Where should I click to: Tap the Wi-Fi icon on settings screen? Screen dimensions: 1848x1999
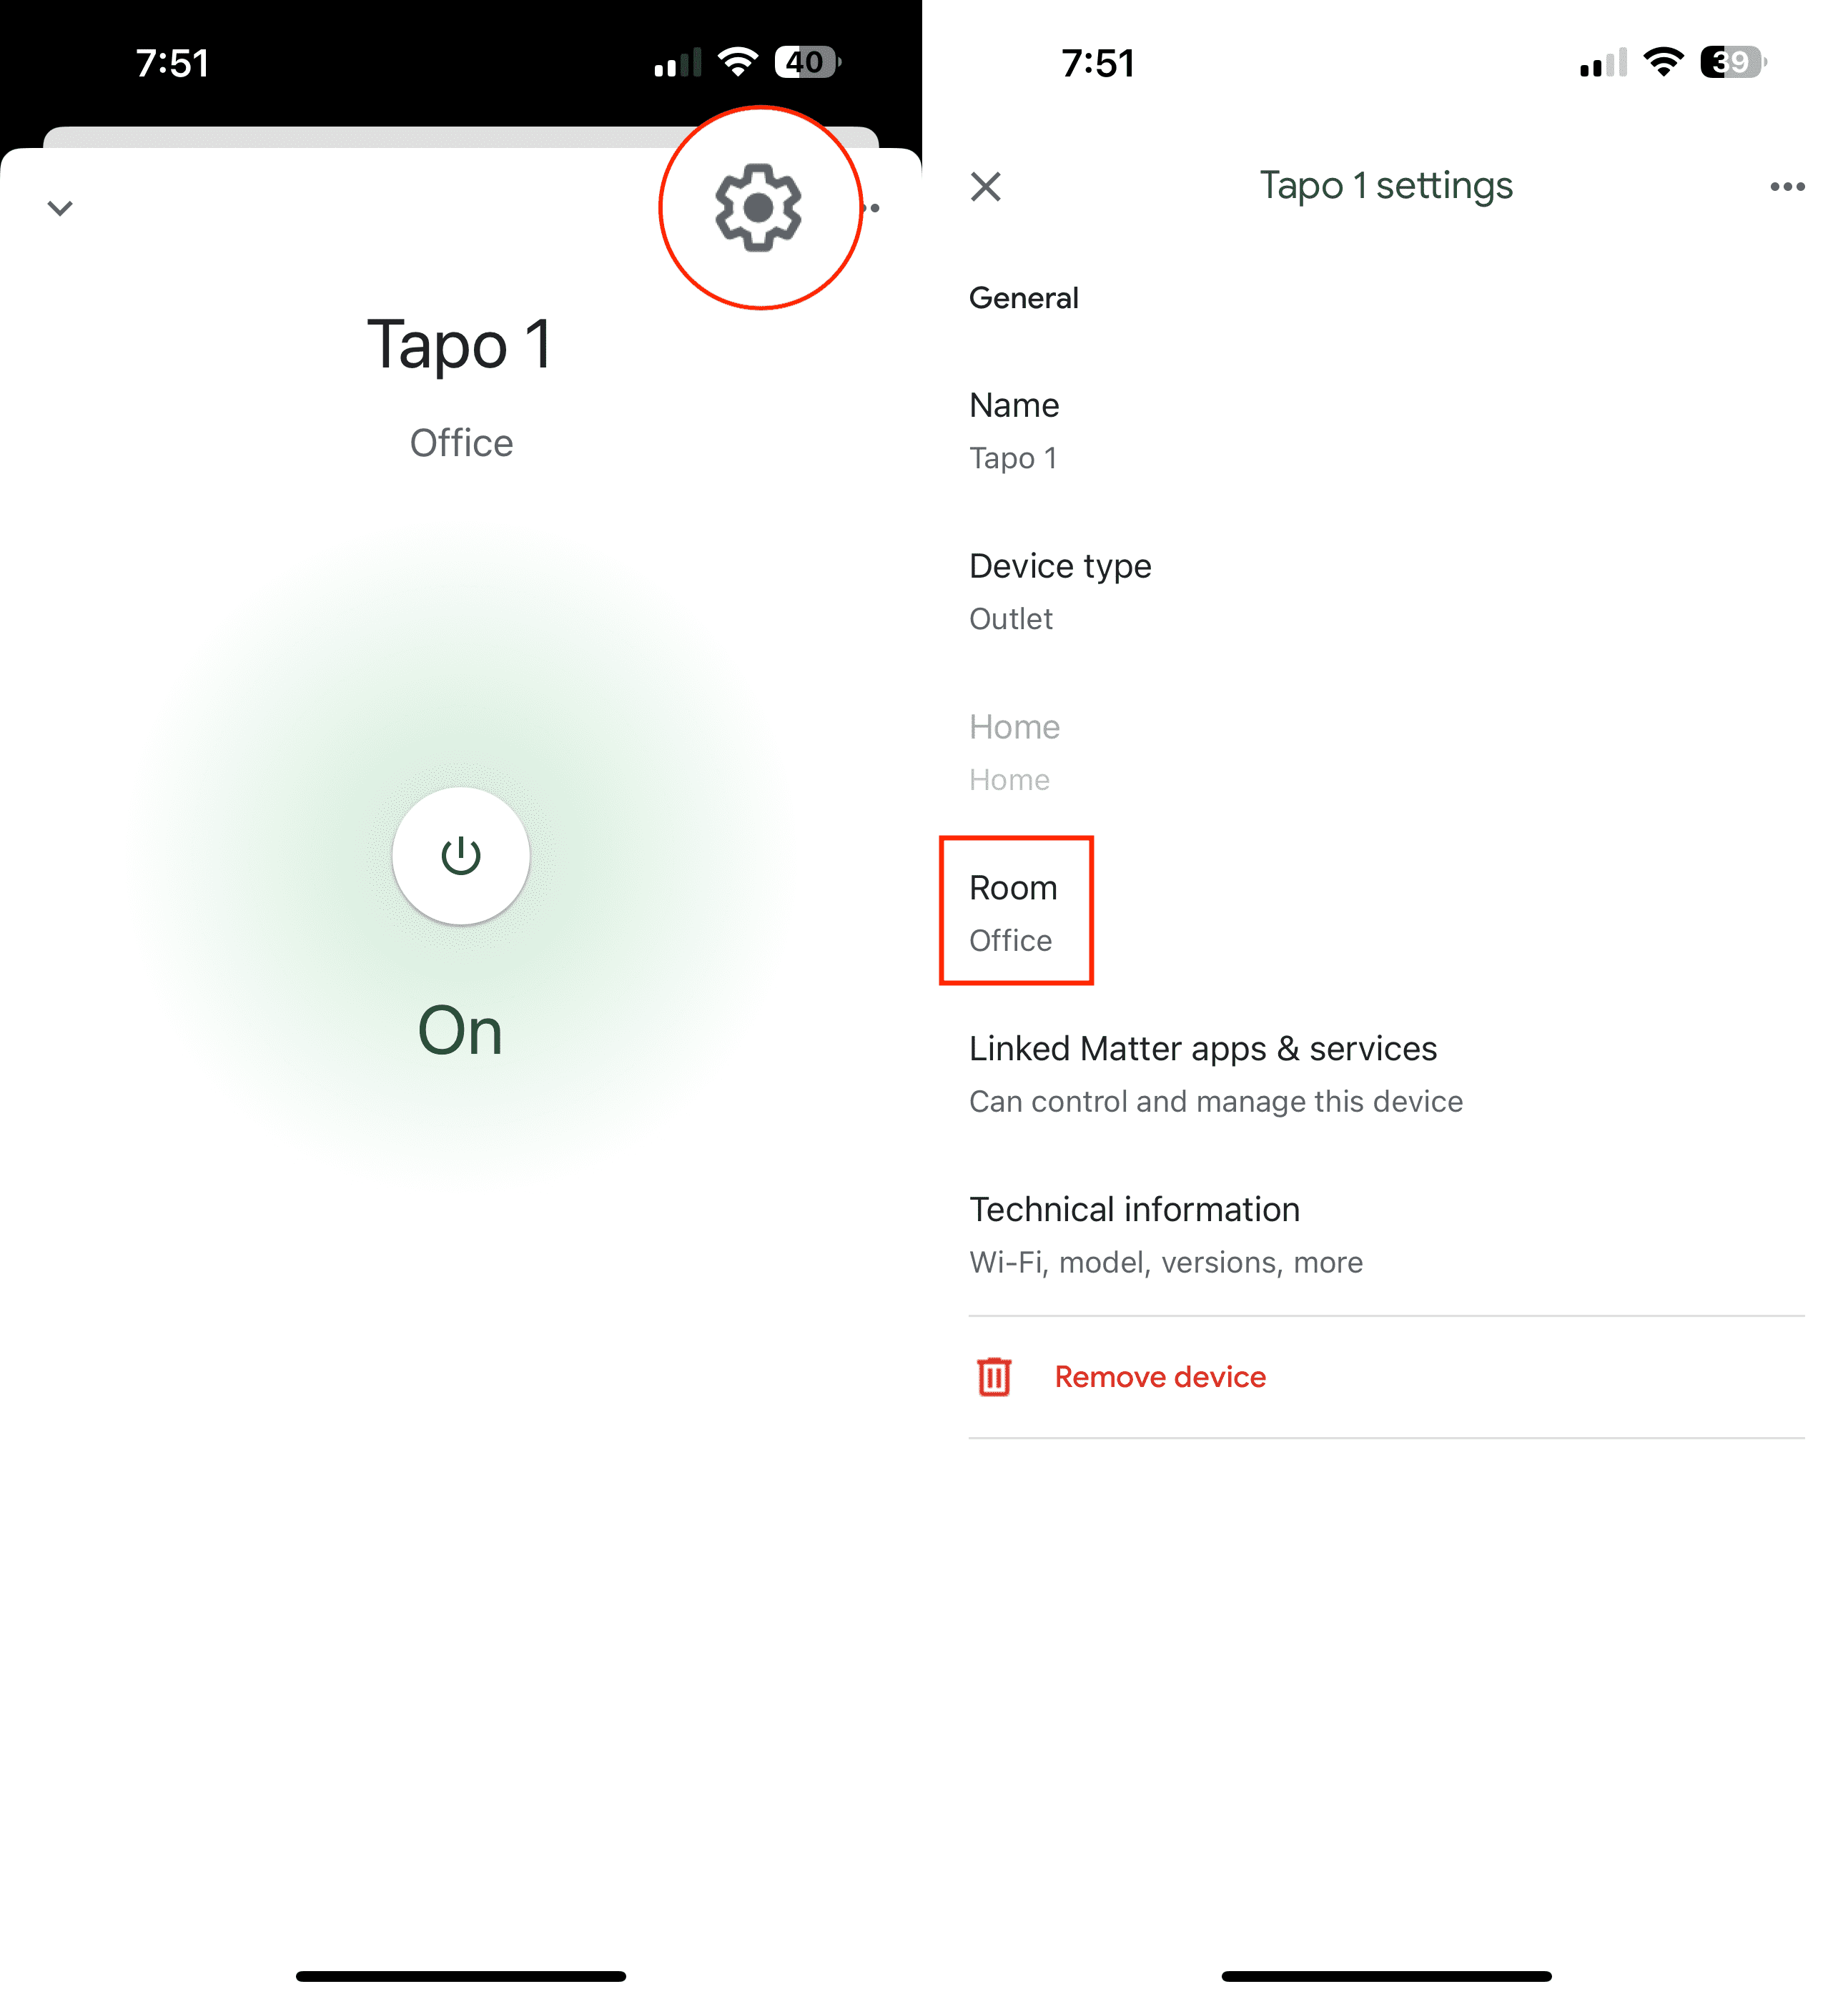point(1664,62)
